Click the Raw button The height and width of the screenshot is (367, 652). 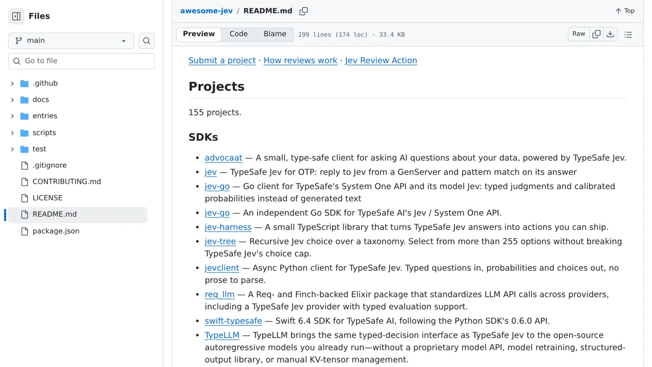(579, 34)
